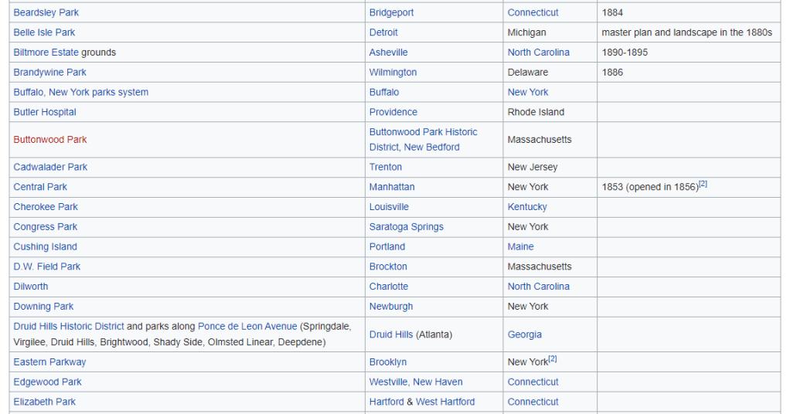Click the Manhattan city link
790x414 pixels.
pyautogui.click(x=391, y=187)
